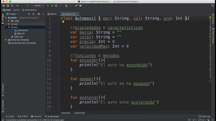Run with coverage icon in toolbar
Image resolution: width=216 pixels, height=121 pixels.
click(x=56, y=6)
